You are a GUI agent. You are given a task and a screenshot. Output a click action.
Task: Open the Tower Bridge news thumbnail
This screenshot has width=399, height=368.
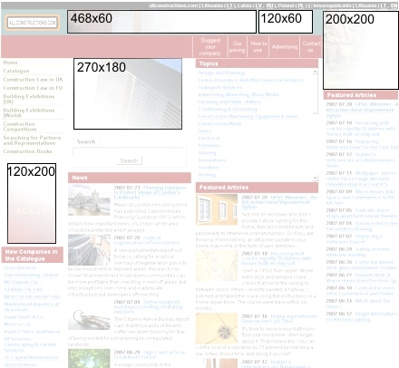coord(89,200)
